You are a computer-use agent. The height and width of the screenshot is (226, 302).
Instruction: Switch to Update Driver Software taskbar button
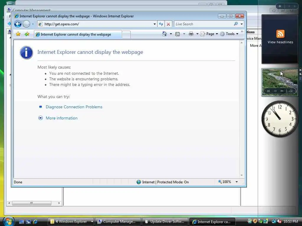165,222
